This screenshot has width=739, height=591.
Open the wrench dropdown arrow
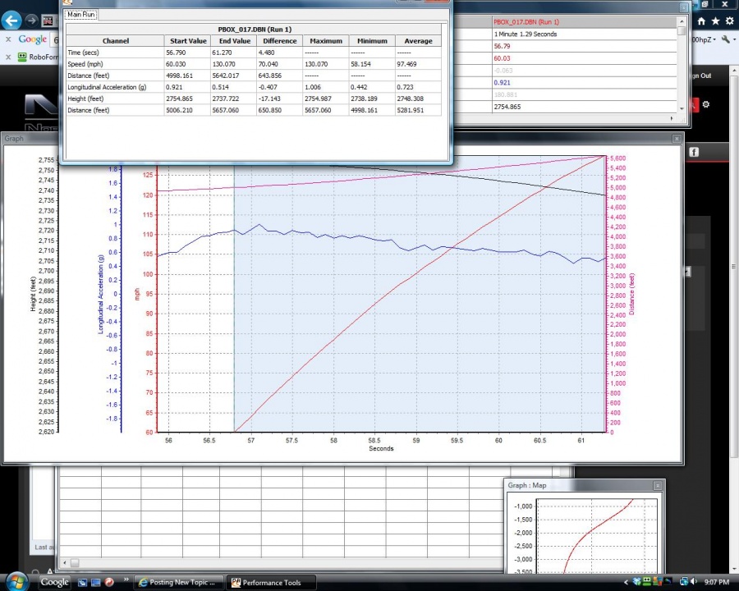(x=734, y=39)
